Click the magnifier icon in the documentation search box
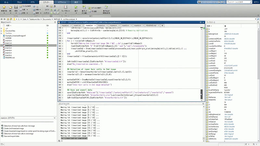The image size is (260, 146). pos(251,2)
